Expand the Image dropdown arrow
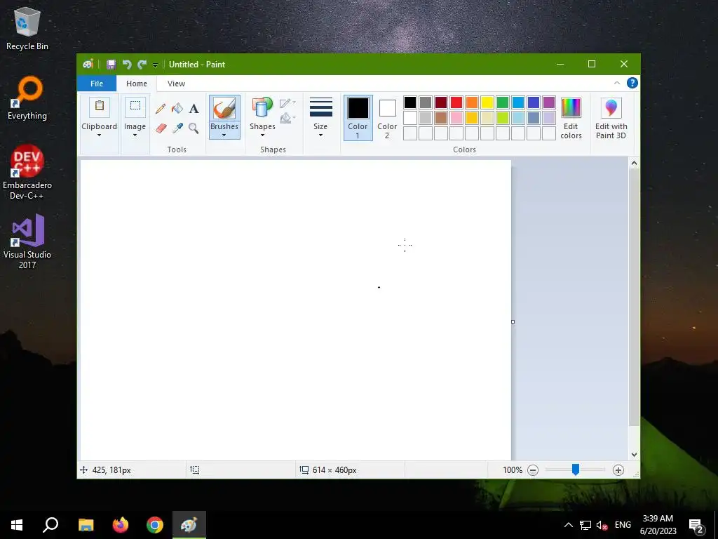 tap(135, 135)
